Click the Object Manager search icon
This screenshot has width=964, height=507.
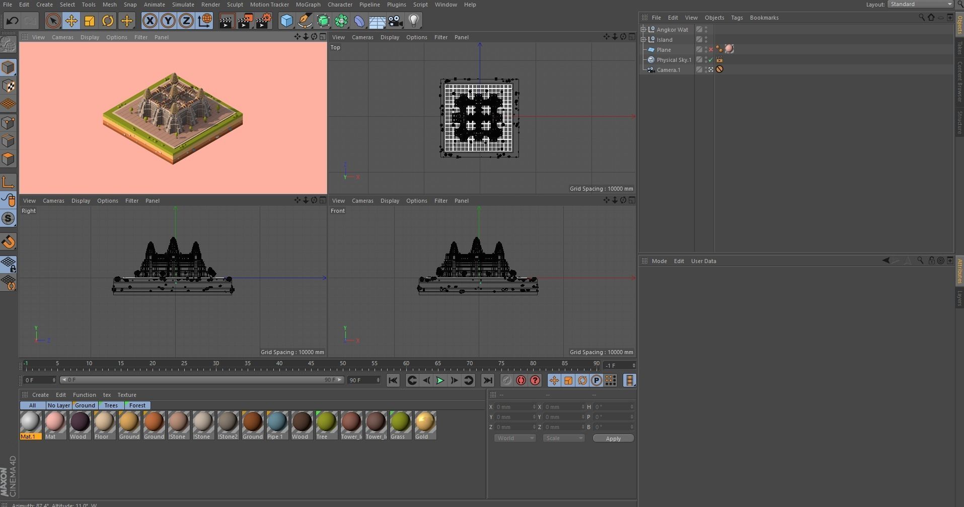[922, 18]
